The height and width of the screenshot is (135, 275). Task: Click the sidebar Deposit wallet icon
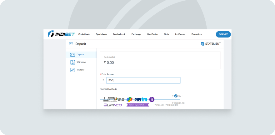coord(72,55)
